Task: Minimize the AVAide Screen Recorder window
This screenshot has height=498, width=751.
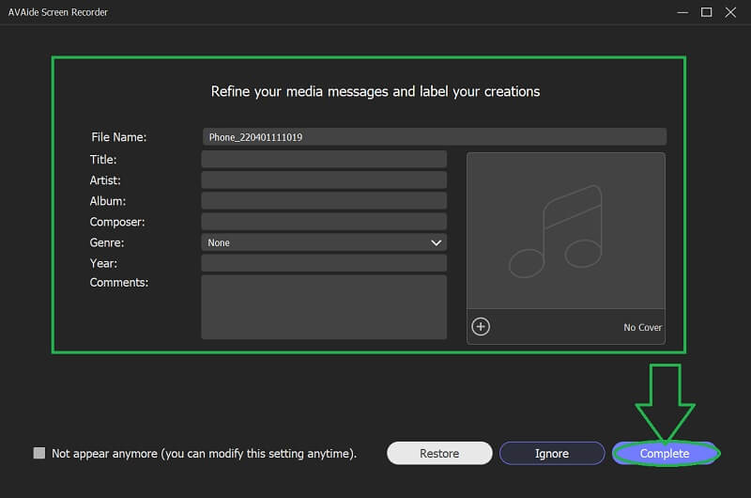Action: coord(682,12)
